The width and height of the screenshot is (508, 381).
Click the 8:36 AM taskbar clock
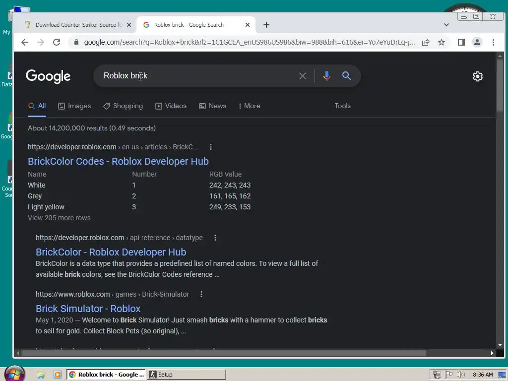(x=483, y=375)
